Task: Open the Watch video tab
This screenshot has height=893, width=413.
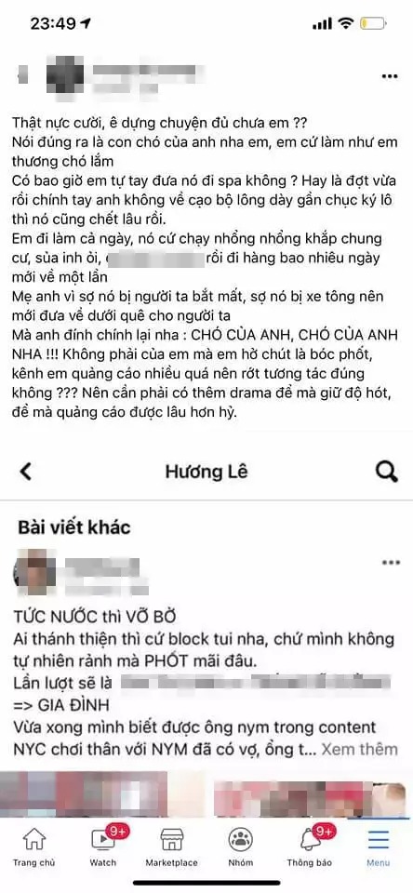Action: [103, 847]
